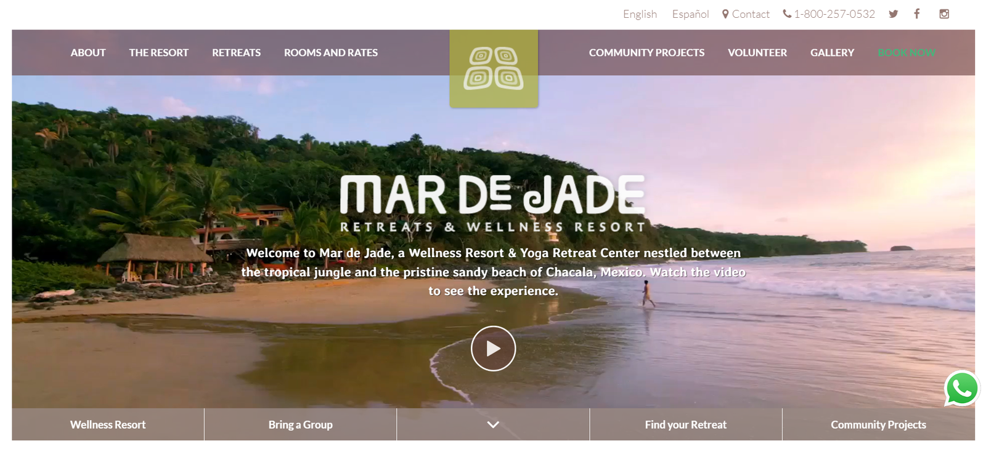Switch the language to Español
The image size is (986, 452).
pyautogui.click(x=690, y=14)
